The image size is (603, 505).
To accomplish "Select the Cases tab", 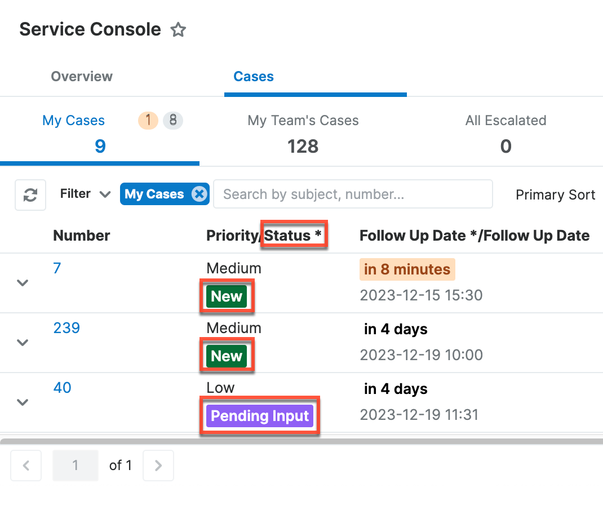I will click(253, 76).
